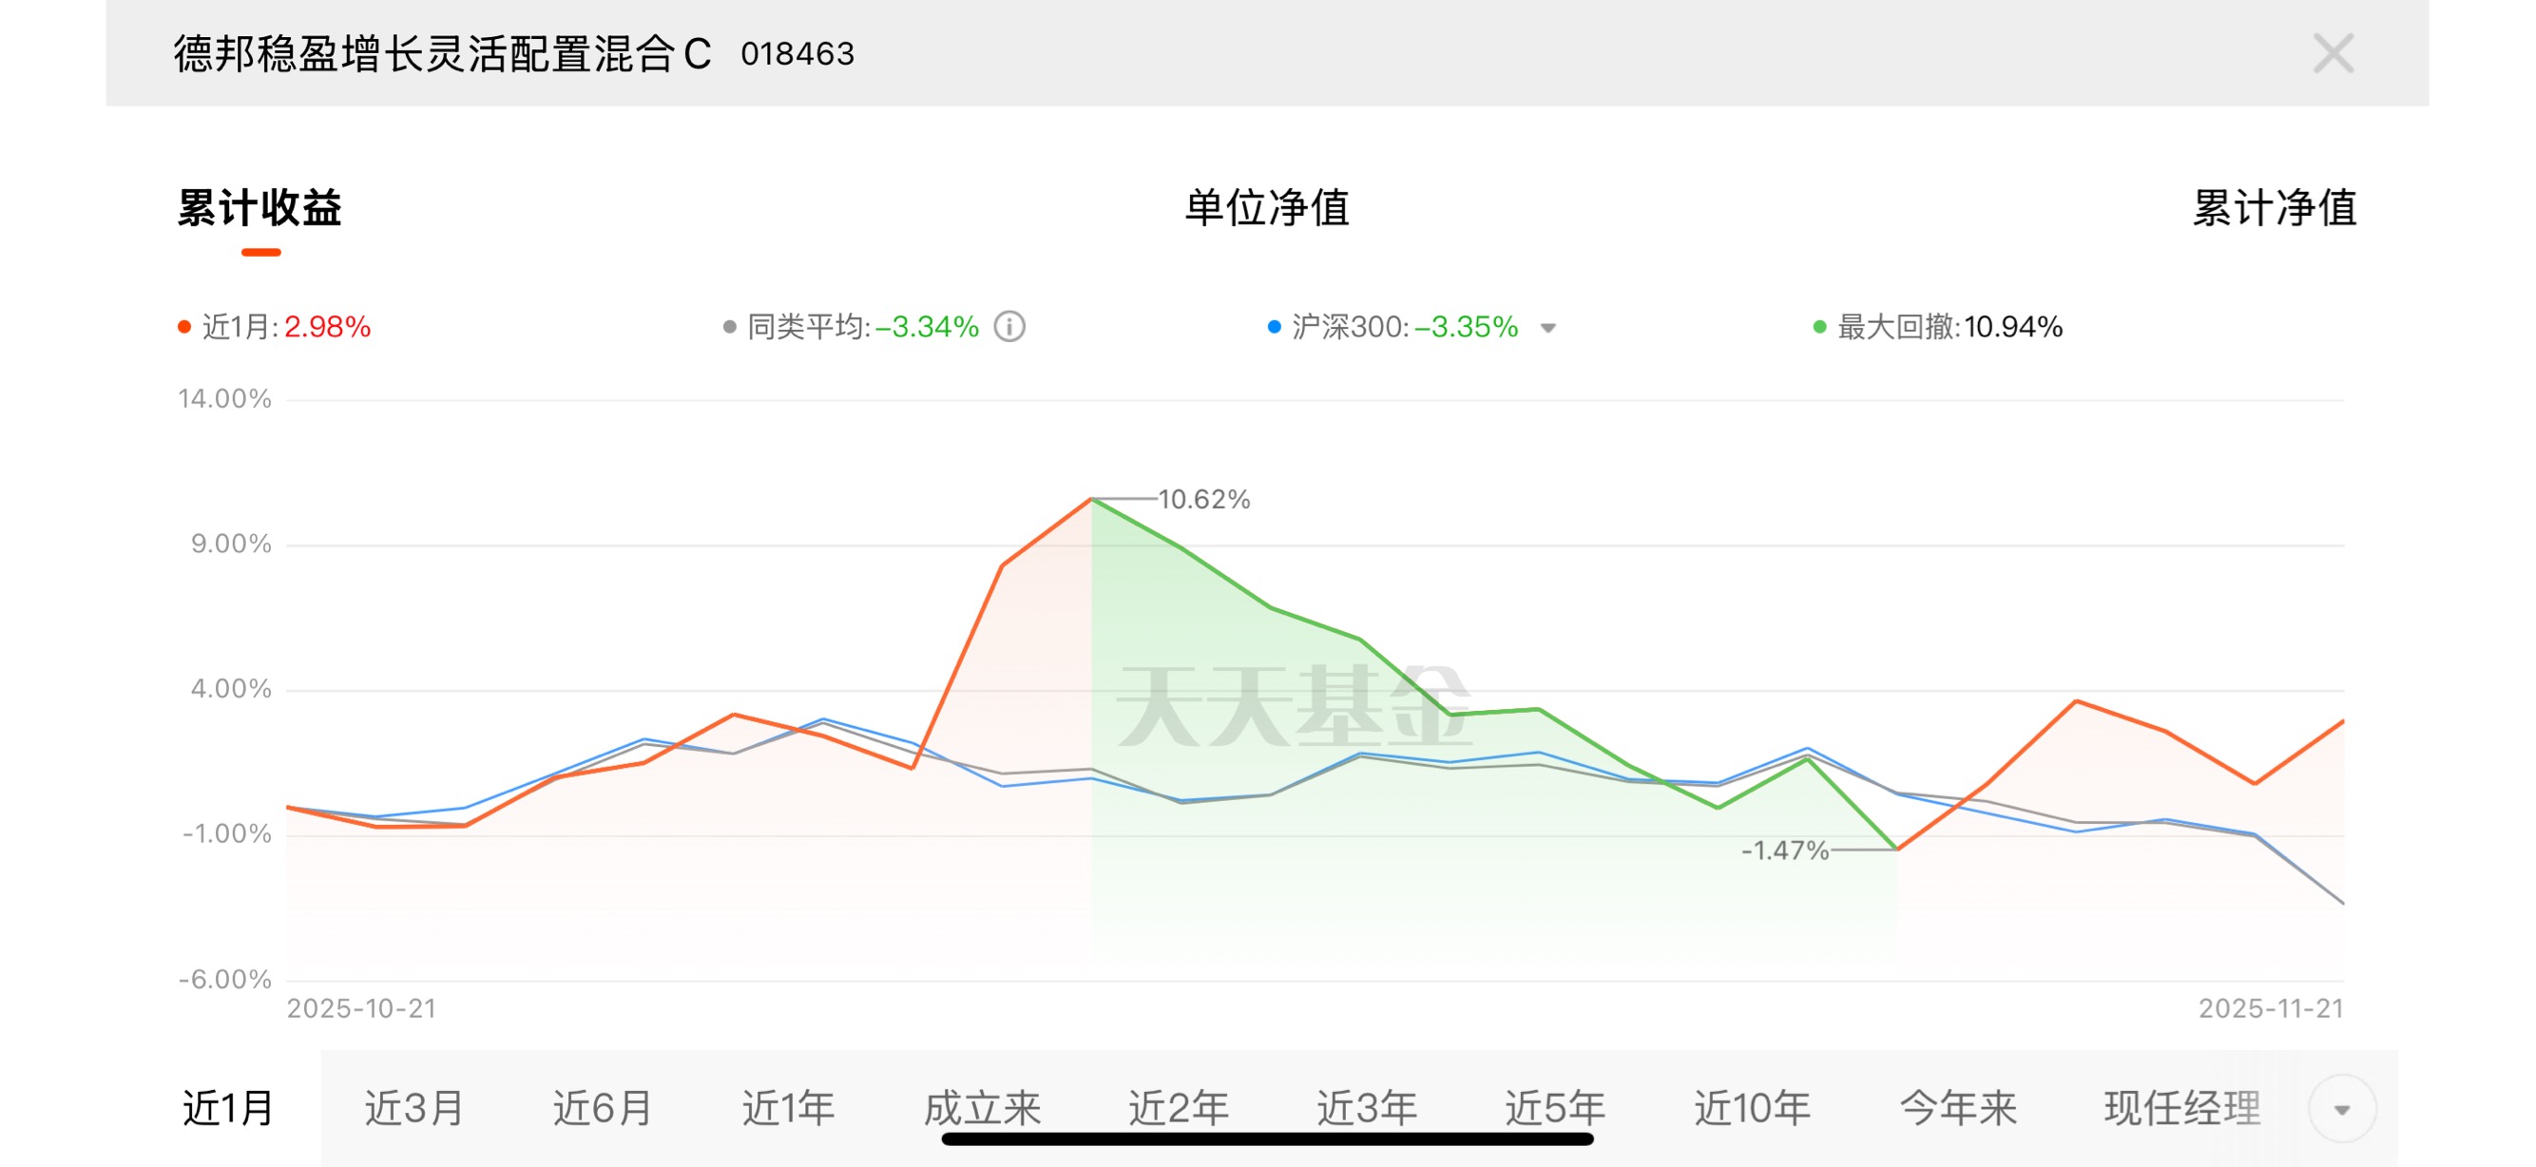
Task: Close the fund chart panel
Action: [x=2333, y=53]
